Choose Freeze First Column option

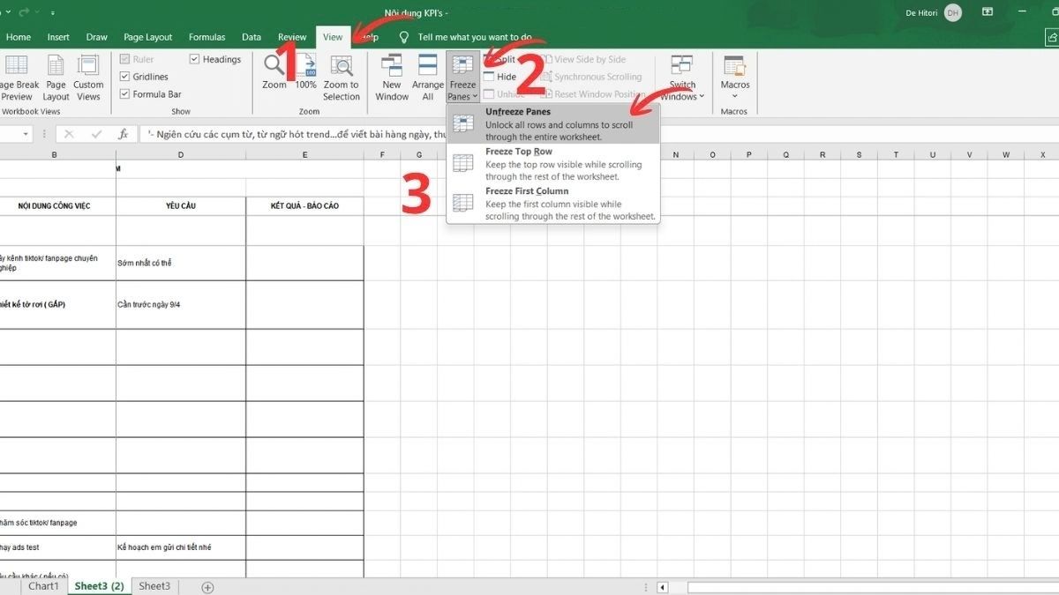[x=553, y=204]
